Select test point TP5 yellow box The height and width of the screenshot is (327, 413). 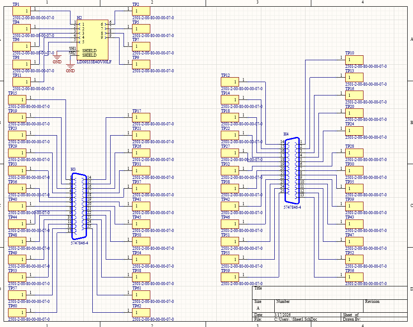click(141, 29)
